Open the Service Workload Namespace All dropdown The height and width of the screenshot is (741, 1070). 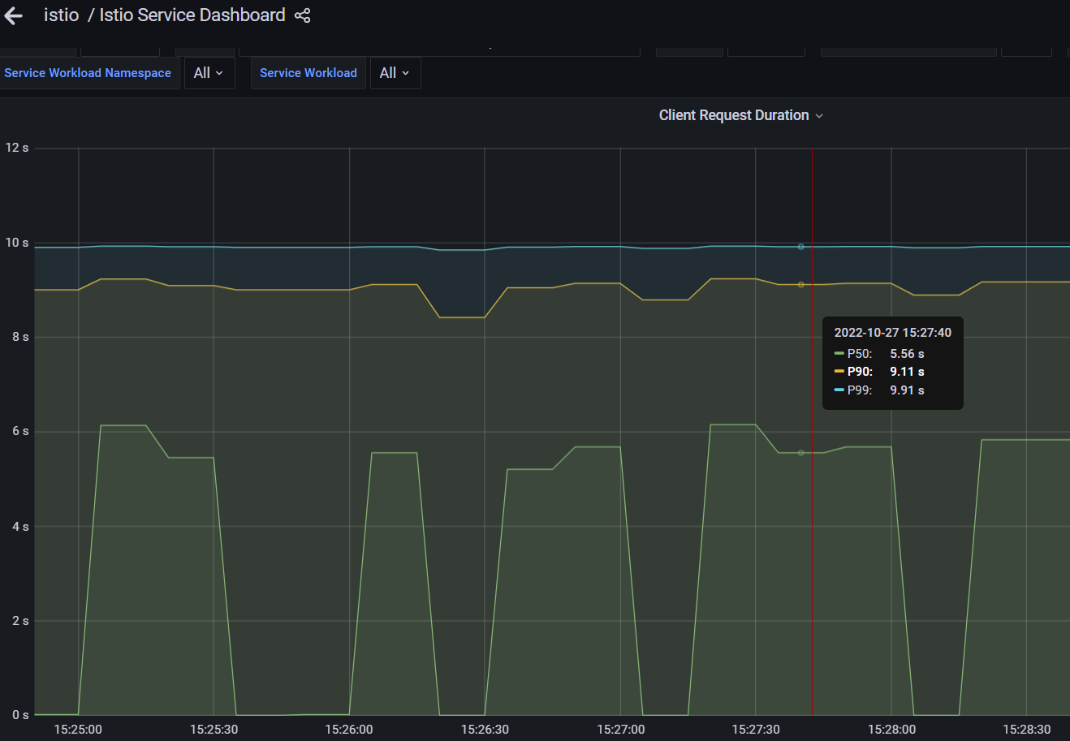(x=209, y=73)
